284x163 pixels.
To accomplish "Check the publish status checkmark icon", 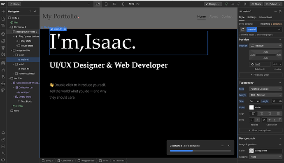I will 227,4.
